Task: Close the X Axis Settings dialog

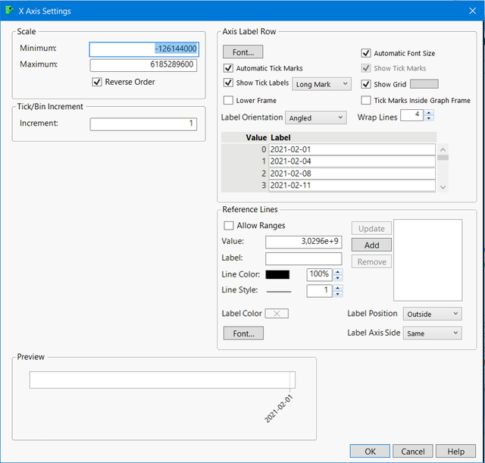Action: pyautogui.click(x=472, y=11)
